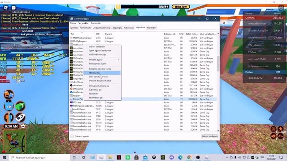Choose Döküm dosyası oluştur in the context menu
The height and width of the screenshot is (161, 287).
pos(102,80)
